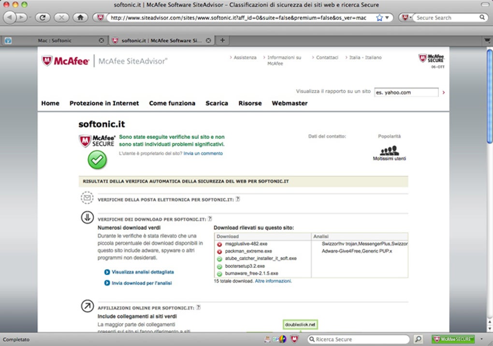This screenshot has width=493, height=346.
Task: Click the McAfee logo in the page header
Action: [65, 60]
